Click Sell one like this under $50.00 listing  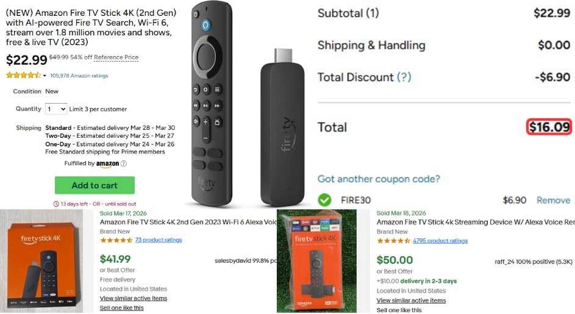tap(399, 310)
